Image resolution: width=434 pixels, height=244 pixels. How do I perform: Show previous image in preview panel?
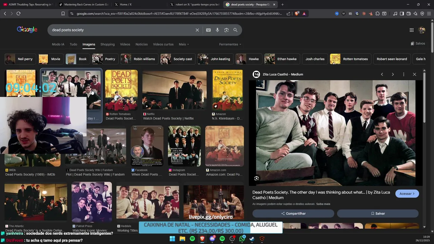[382, 74]
